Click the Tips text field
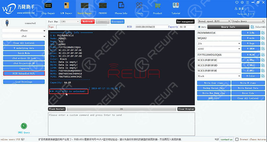This screenshot has height=142, width=267. point(82,27)
